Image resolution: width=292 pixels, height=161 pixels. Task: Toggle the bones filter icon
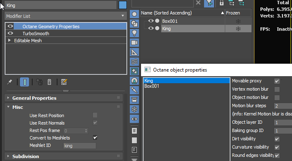tap(134, 90)
